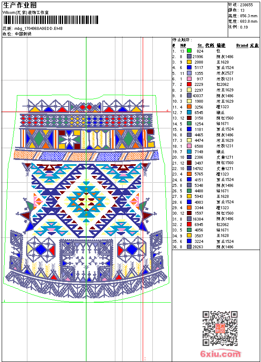The image size is (261, 362).
Task: Select stitch count 16384 in row 31
Action: [198, 219]
